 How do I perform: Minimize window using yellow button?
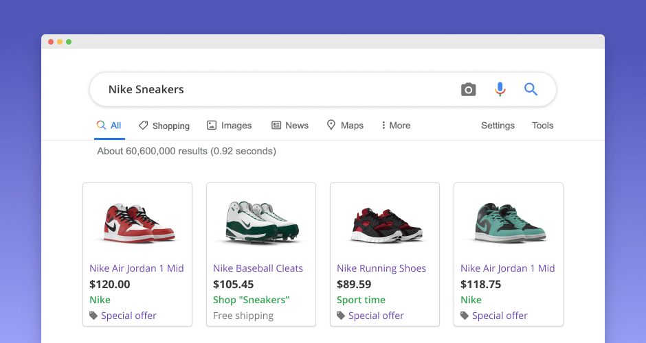[x=60, y=42]
